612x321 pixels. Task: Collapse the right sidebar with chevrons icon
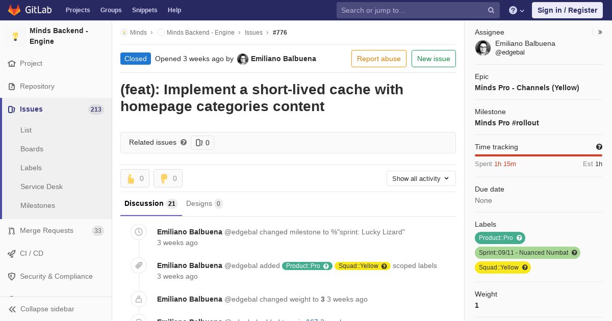(600, 32)
